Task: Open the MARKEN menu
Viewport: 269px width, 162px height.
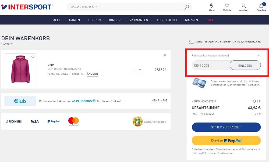Action: [x=192, y=20]
